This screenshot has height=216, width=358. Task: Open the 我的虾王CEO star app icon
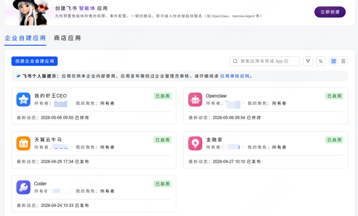[x=23, y=100]
